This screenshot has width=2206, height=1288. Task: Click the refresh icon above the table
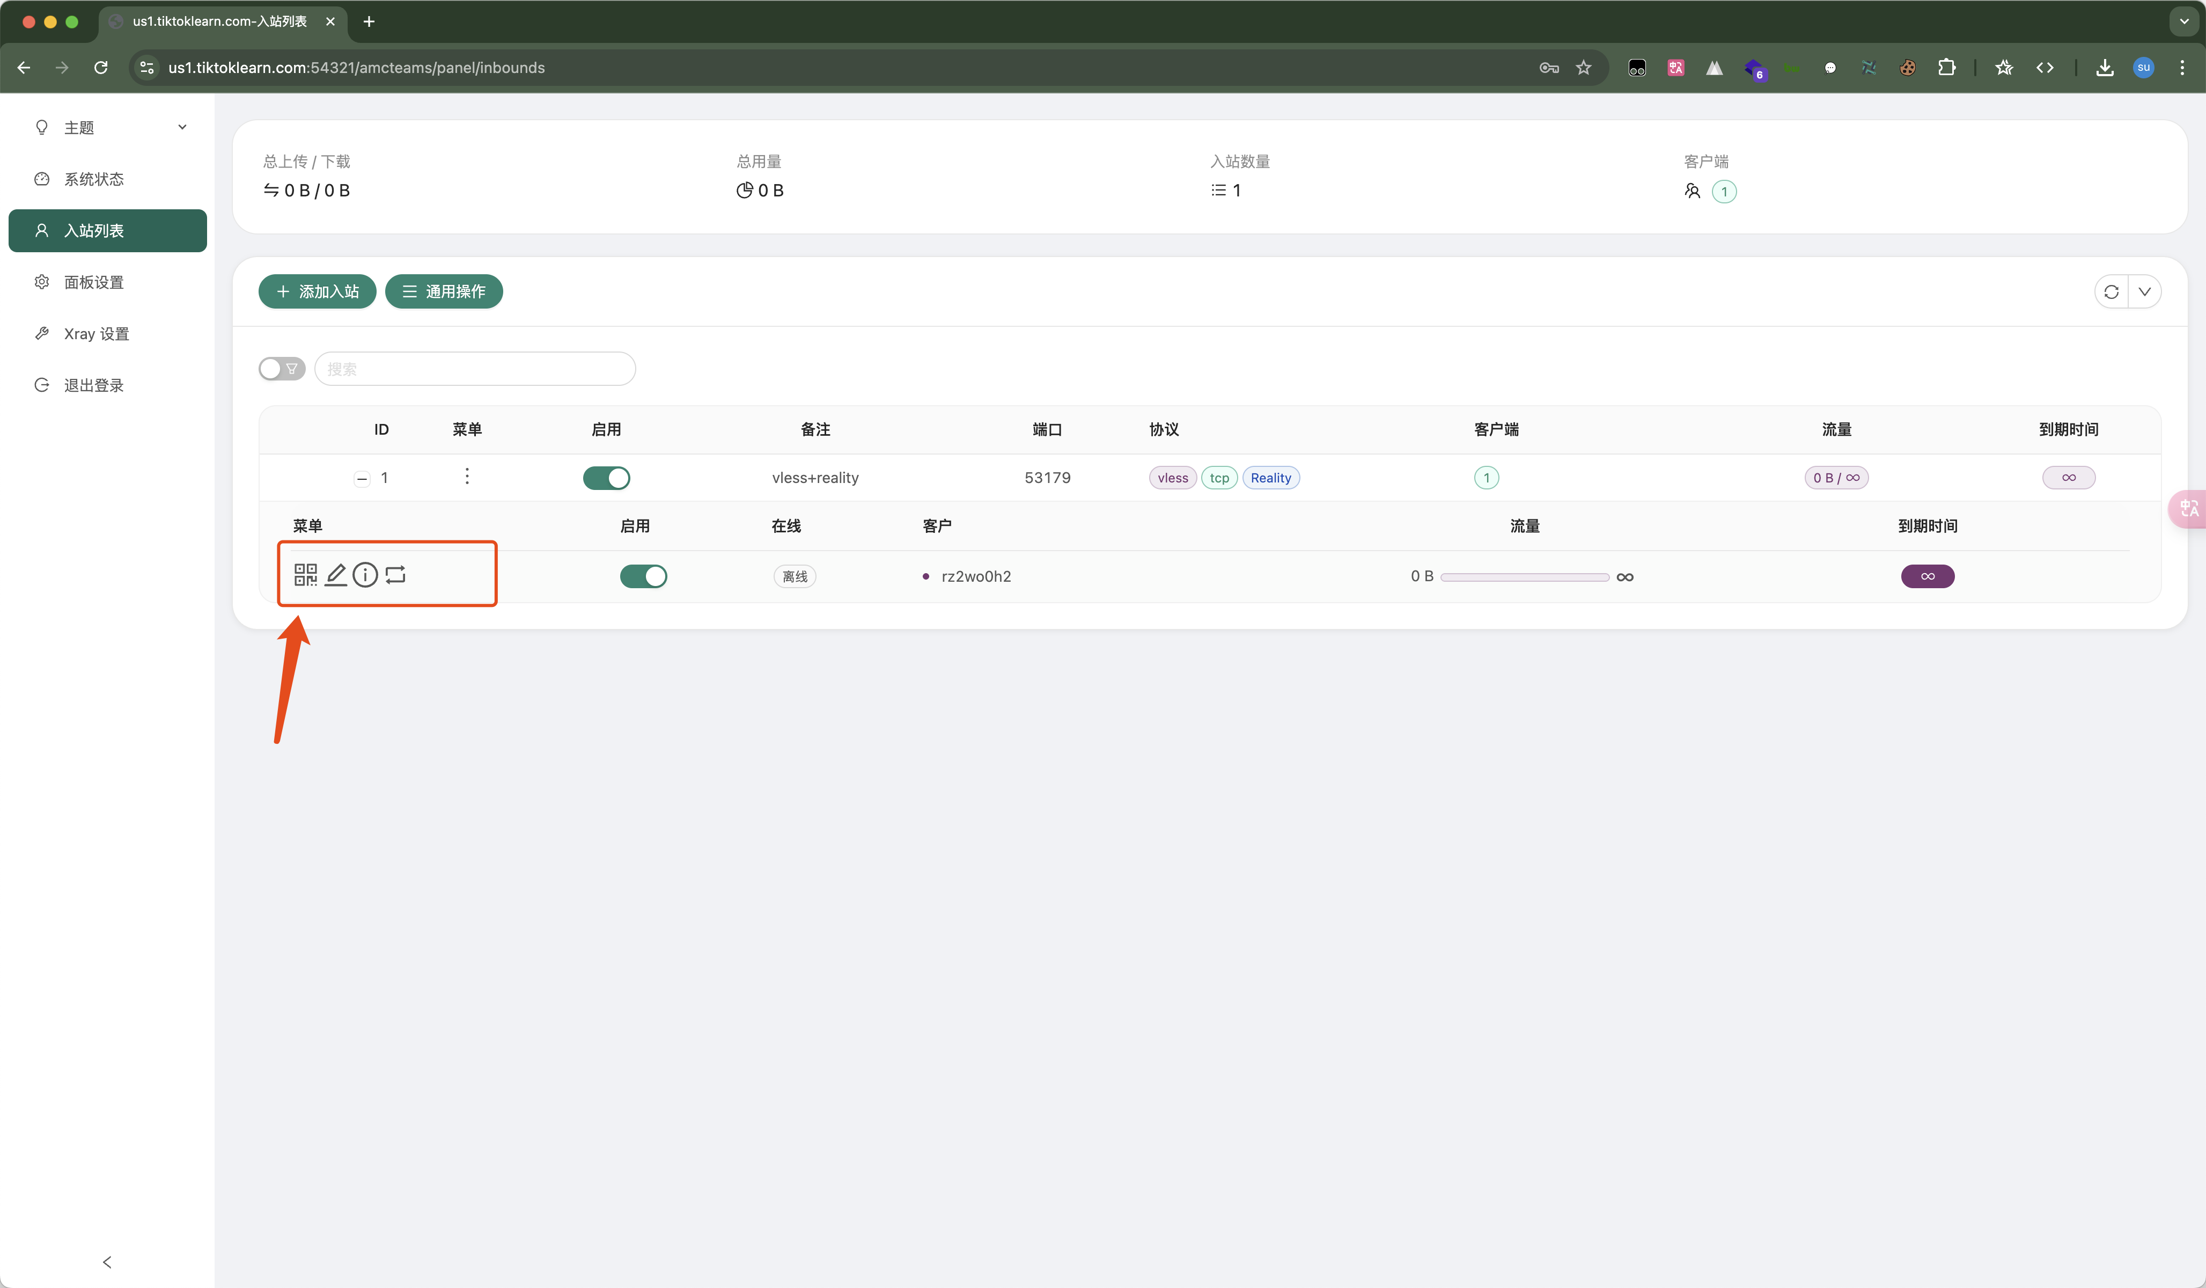pos(2111,291)
